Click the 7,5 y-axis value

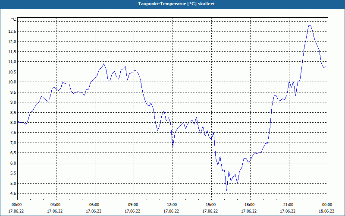[x=13, y=133]
